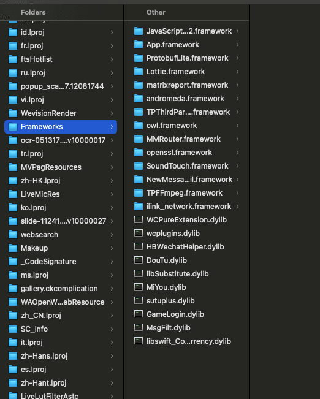
Task: Select the ko.lproj folder name
Action: (x=34, y=208)
